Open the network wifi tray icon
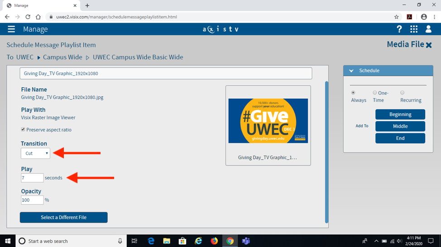Image resolution: width=441 pixels, height=247 pixels. coord(392,241)
